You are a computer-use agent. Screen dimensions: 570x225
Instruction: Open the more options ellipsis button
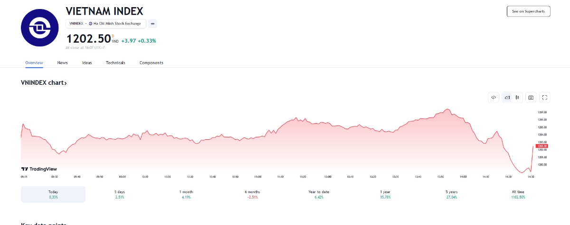[x=152, y=23]
